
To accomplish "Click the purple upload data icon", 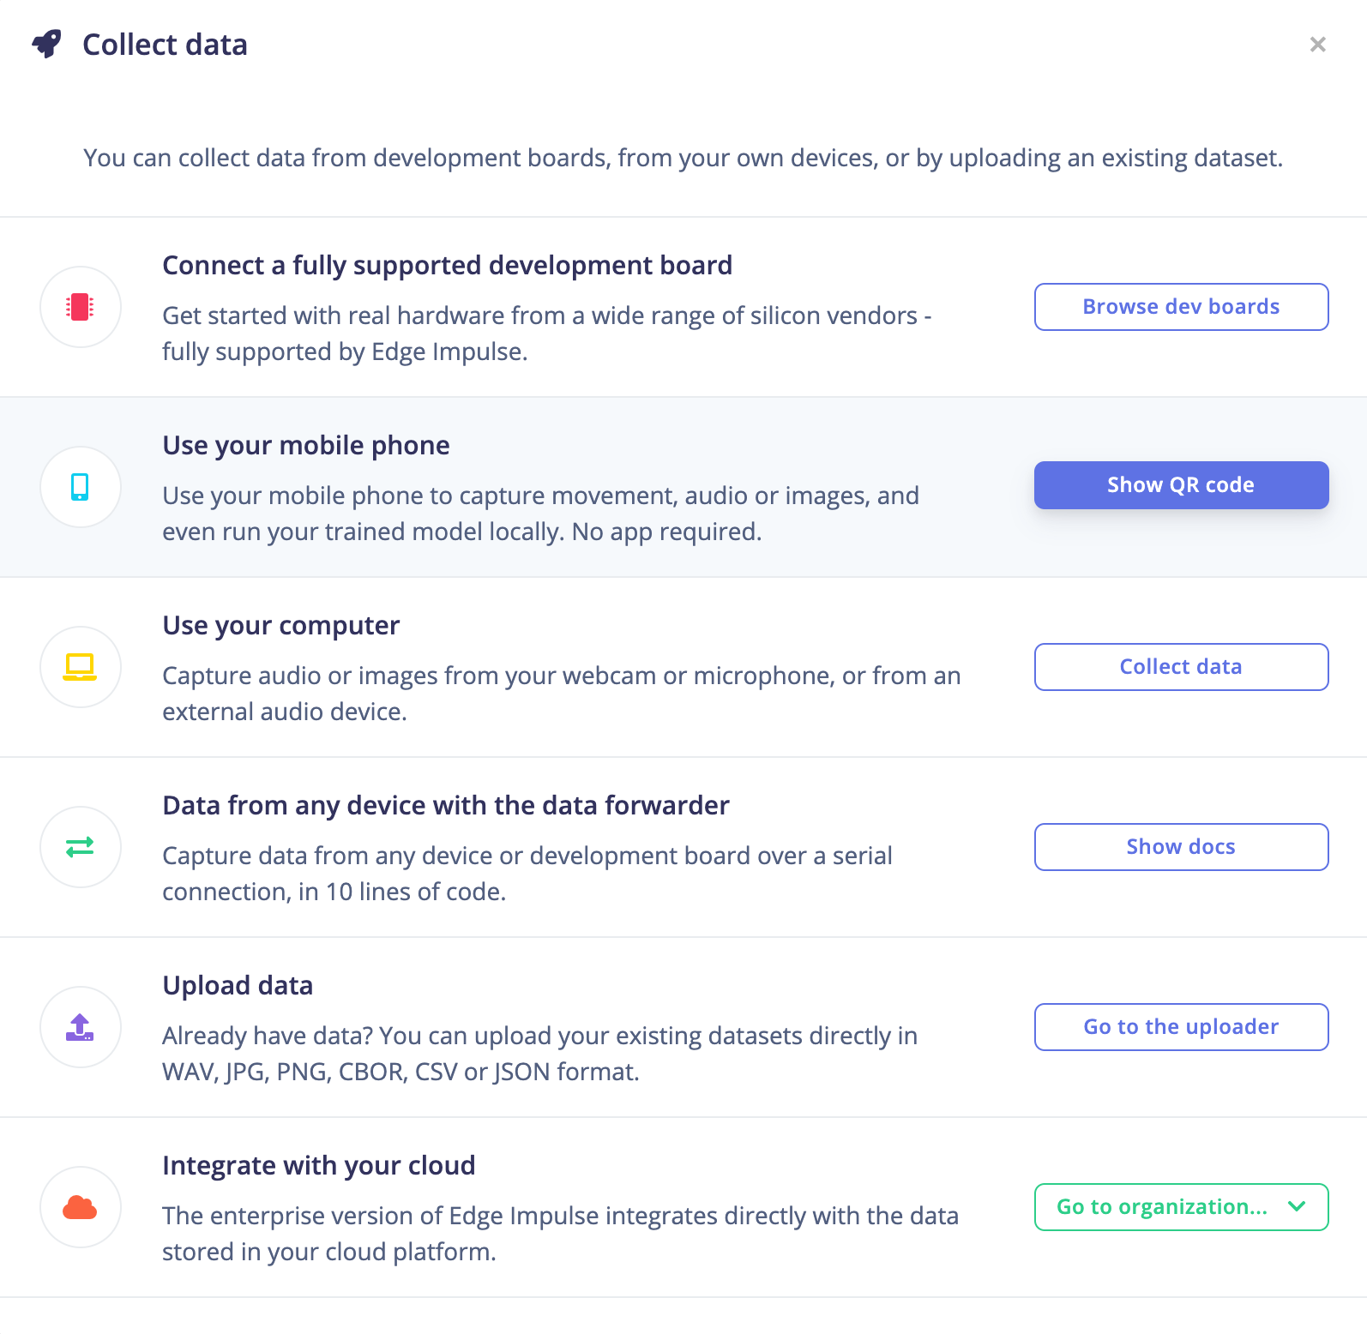I will click(80, 1027).
